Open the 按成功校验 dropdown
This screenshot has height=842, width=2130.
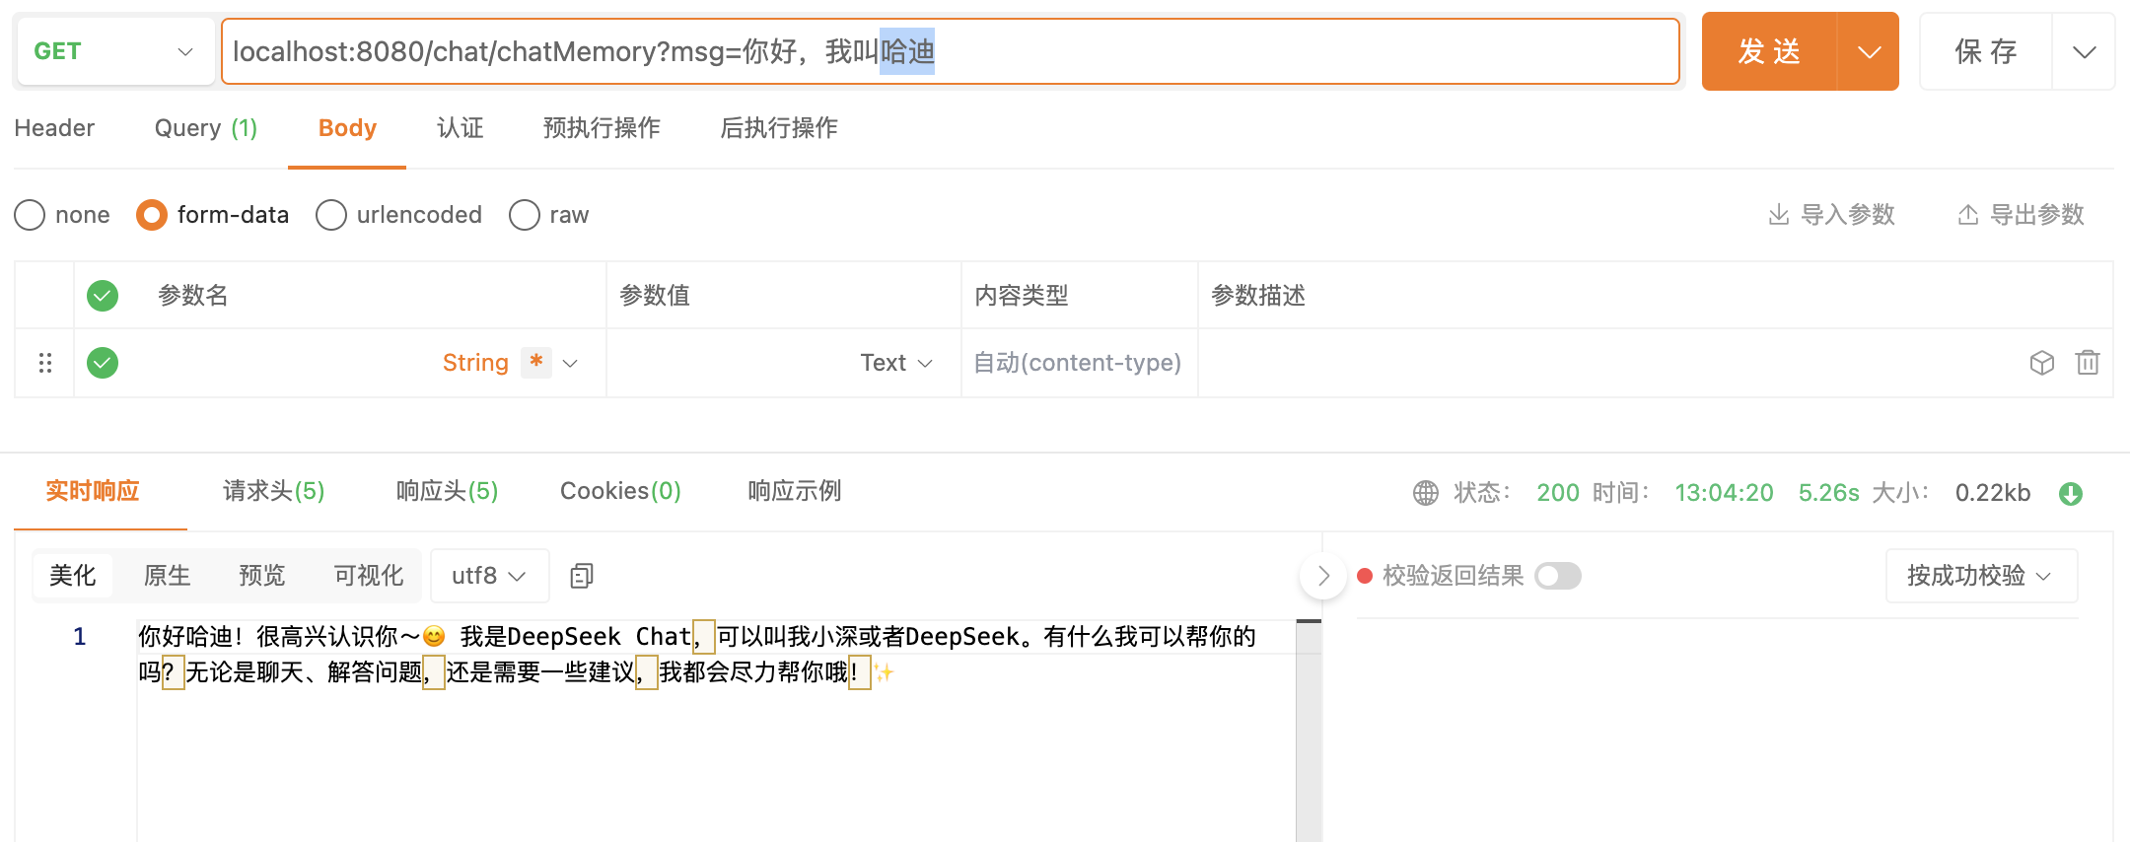1982,576
